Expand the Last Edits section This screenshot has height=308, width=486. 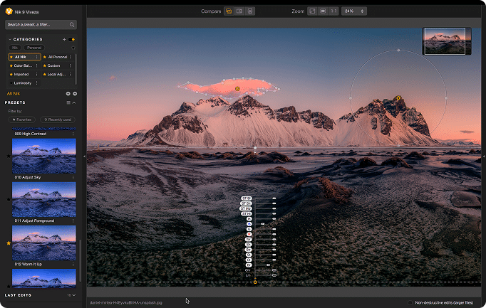pyautogui.click(x=74, y=294)
